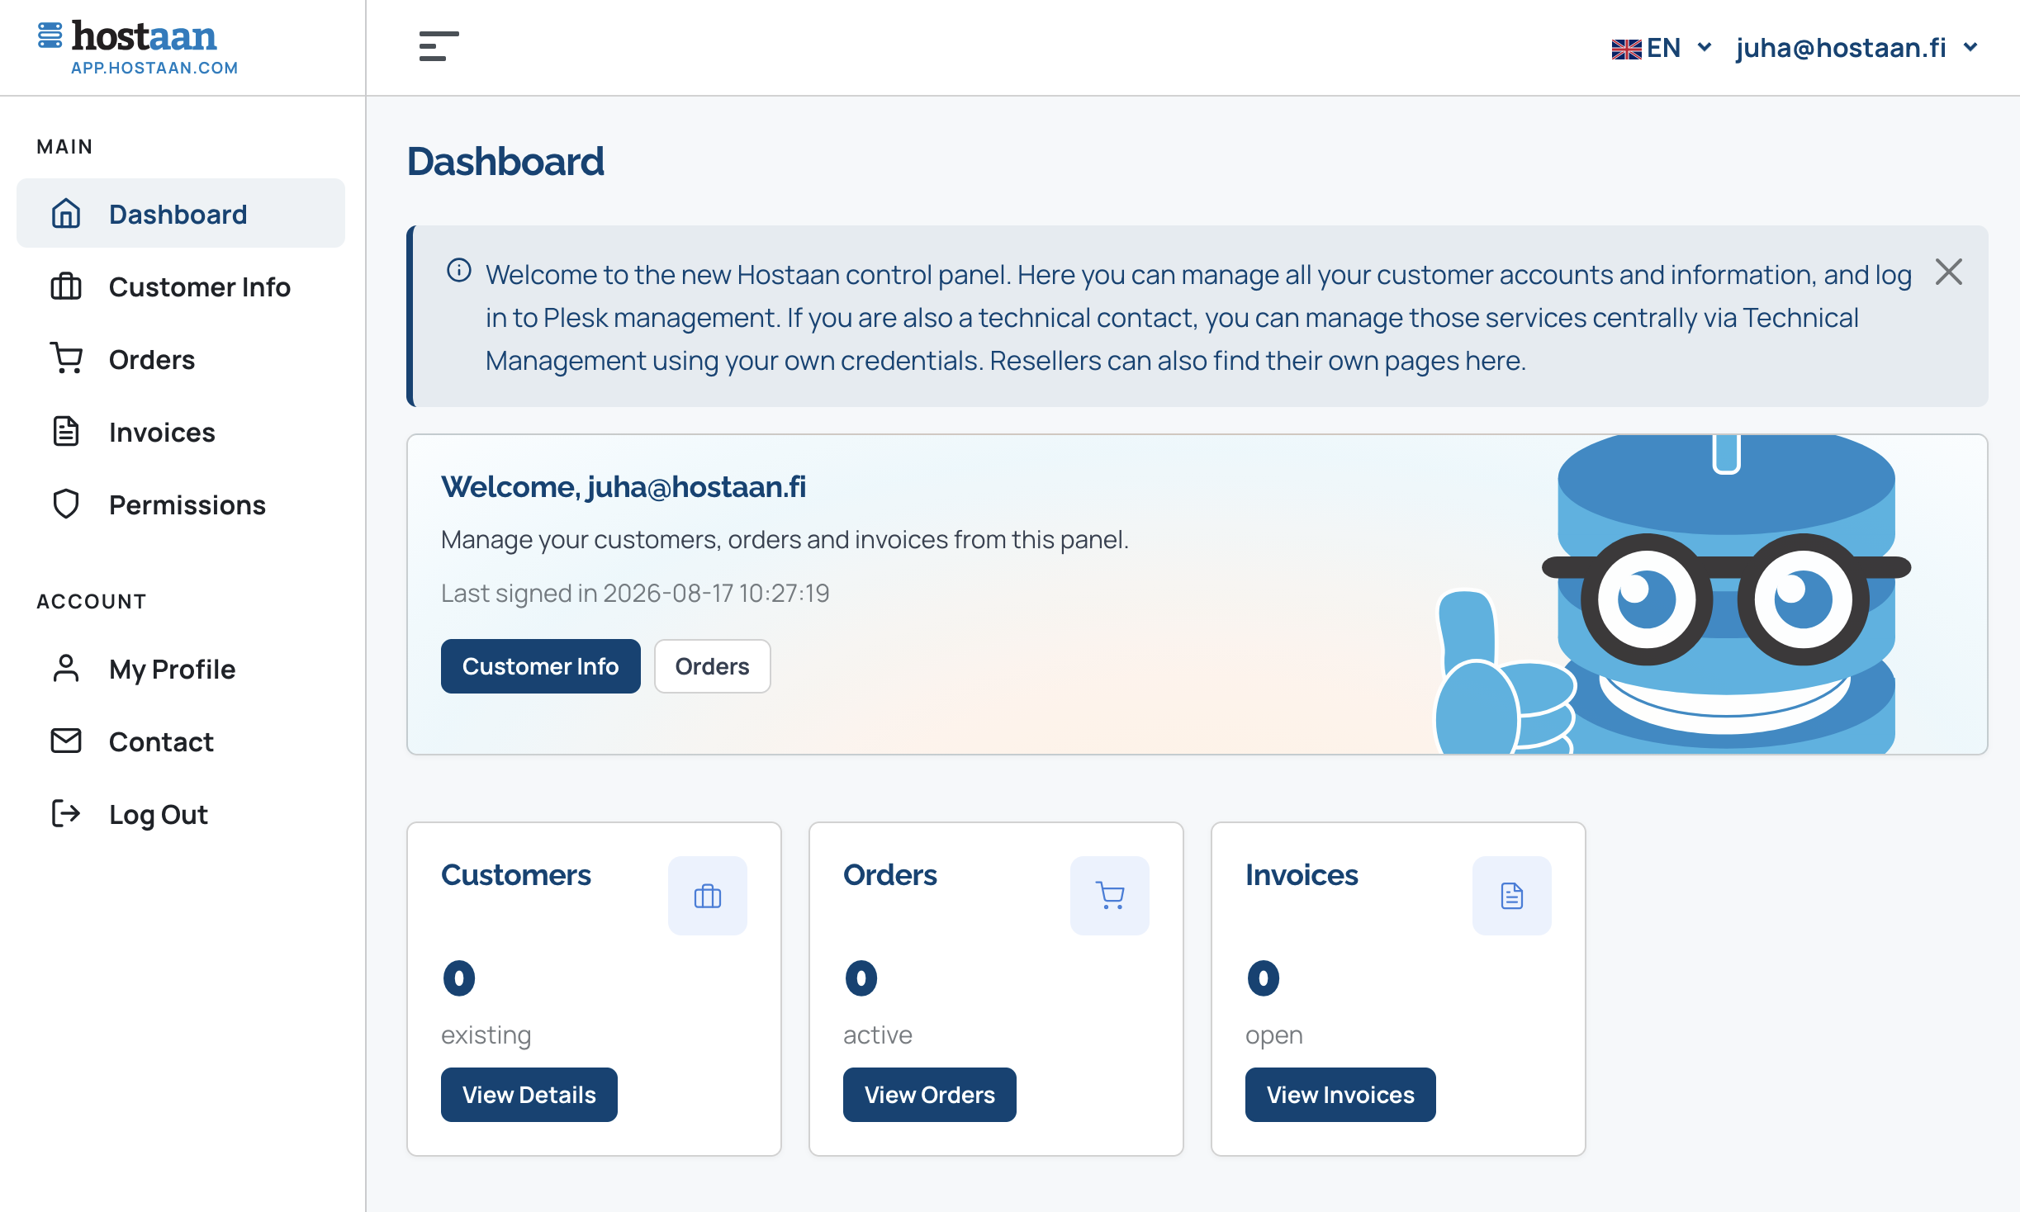2020x1212 pixels.
Task: Click the 0 count on Orders card
Action: (861, 978)
